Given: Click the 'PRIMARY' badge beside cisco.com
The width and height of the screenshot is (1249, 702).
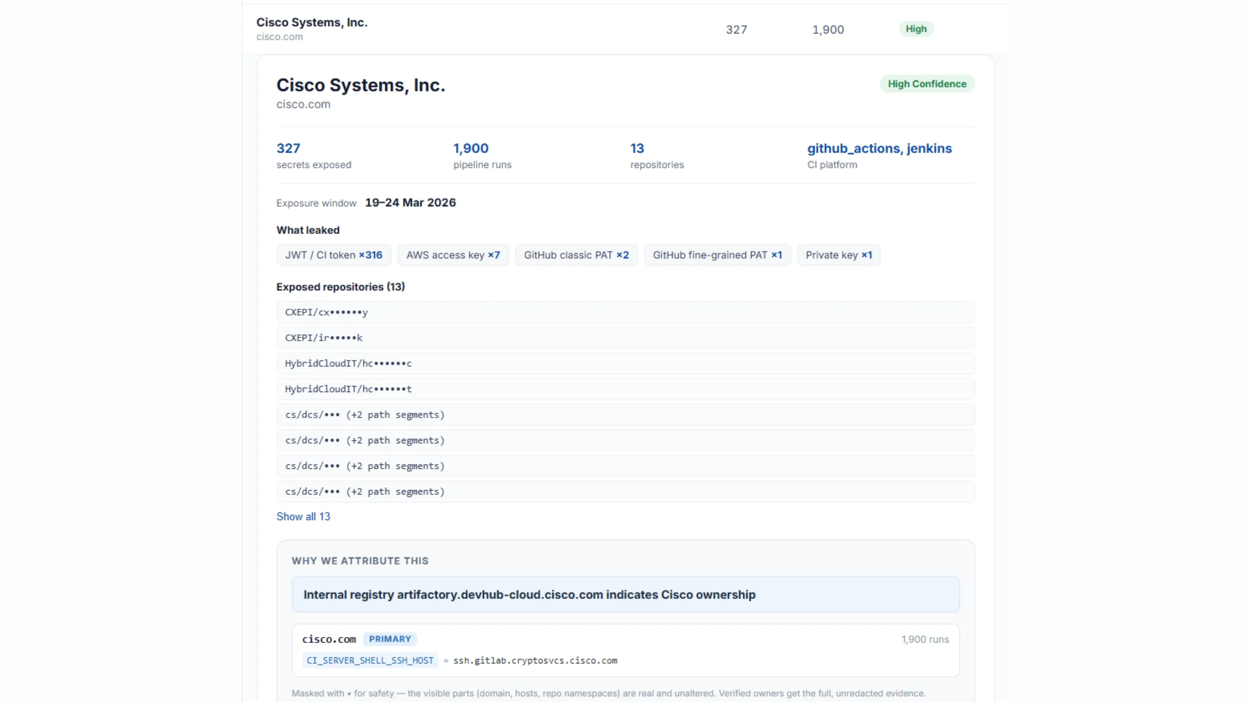Looking at the screenshot, I should [x=390, y=639].
